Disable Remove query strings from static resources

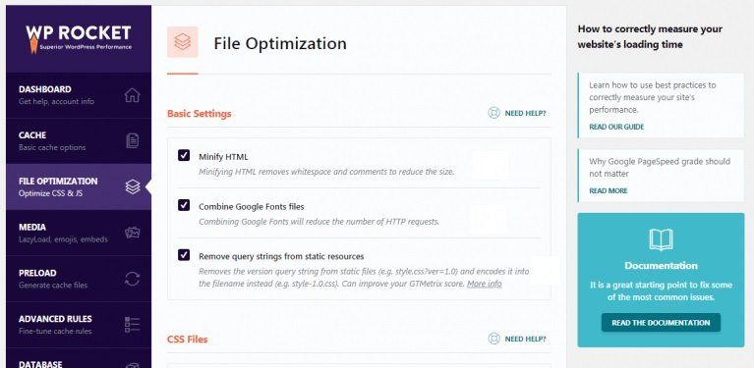click(184, 255)
